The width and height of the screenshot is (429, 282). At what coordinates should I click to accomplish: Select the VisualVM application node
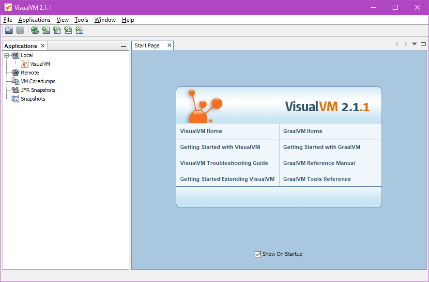(x=40, y=64)
